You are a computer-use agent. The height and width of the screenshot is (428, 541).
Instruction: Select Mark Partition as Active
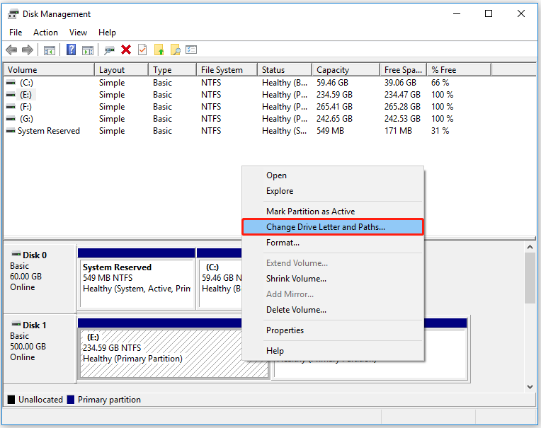[x=333, y=212]
